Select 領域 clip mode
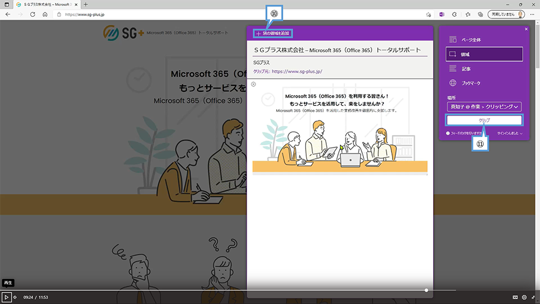Image resolution: width=540 pixels, height=304 pixels. pyautogui.click(x=484, y=54)
